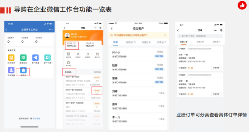The image size is (249, 132).
Task: Switch to the 待通过 8 tab
Action: [146, 42]
